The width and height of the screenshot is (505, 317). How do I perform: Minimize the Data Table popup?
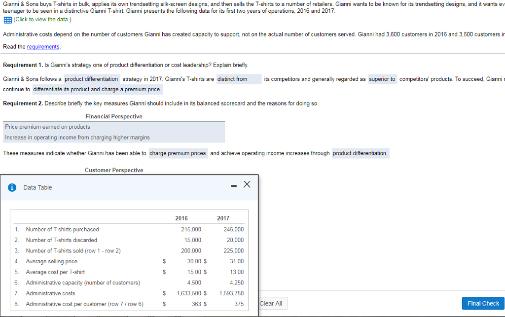[234, 186]
